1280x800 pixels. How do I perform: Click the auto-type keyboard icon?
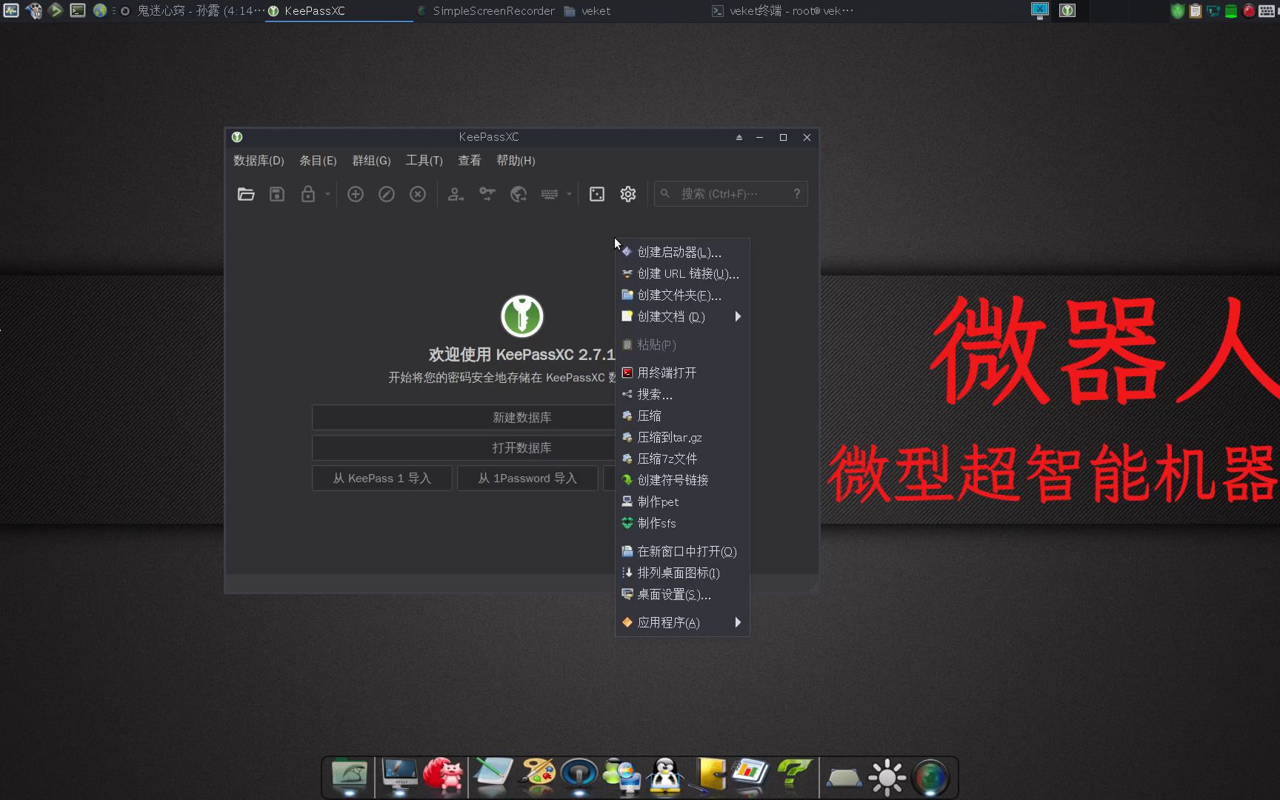pyautogui.click(x=550, y=194)
